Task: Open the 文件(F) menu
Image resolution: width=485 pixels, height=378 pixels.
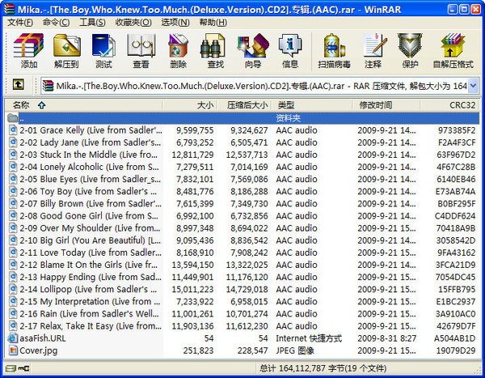Action: pos(20,23)
